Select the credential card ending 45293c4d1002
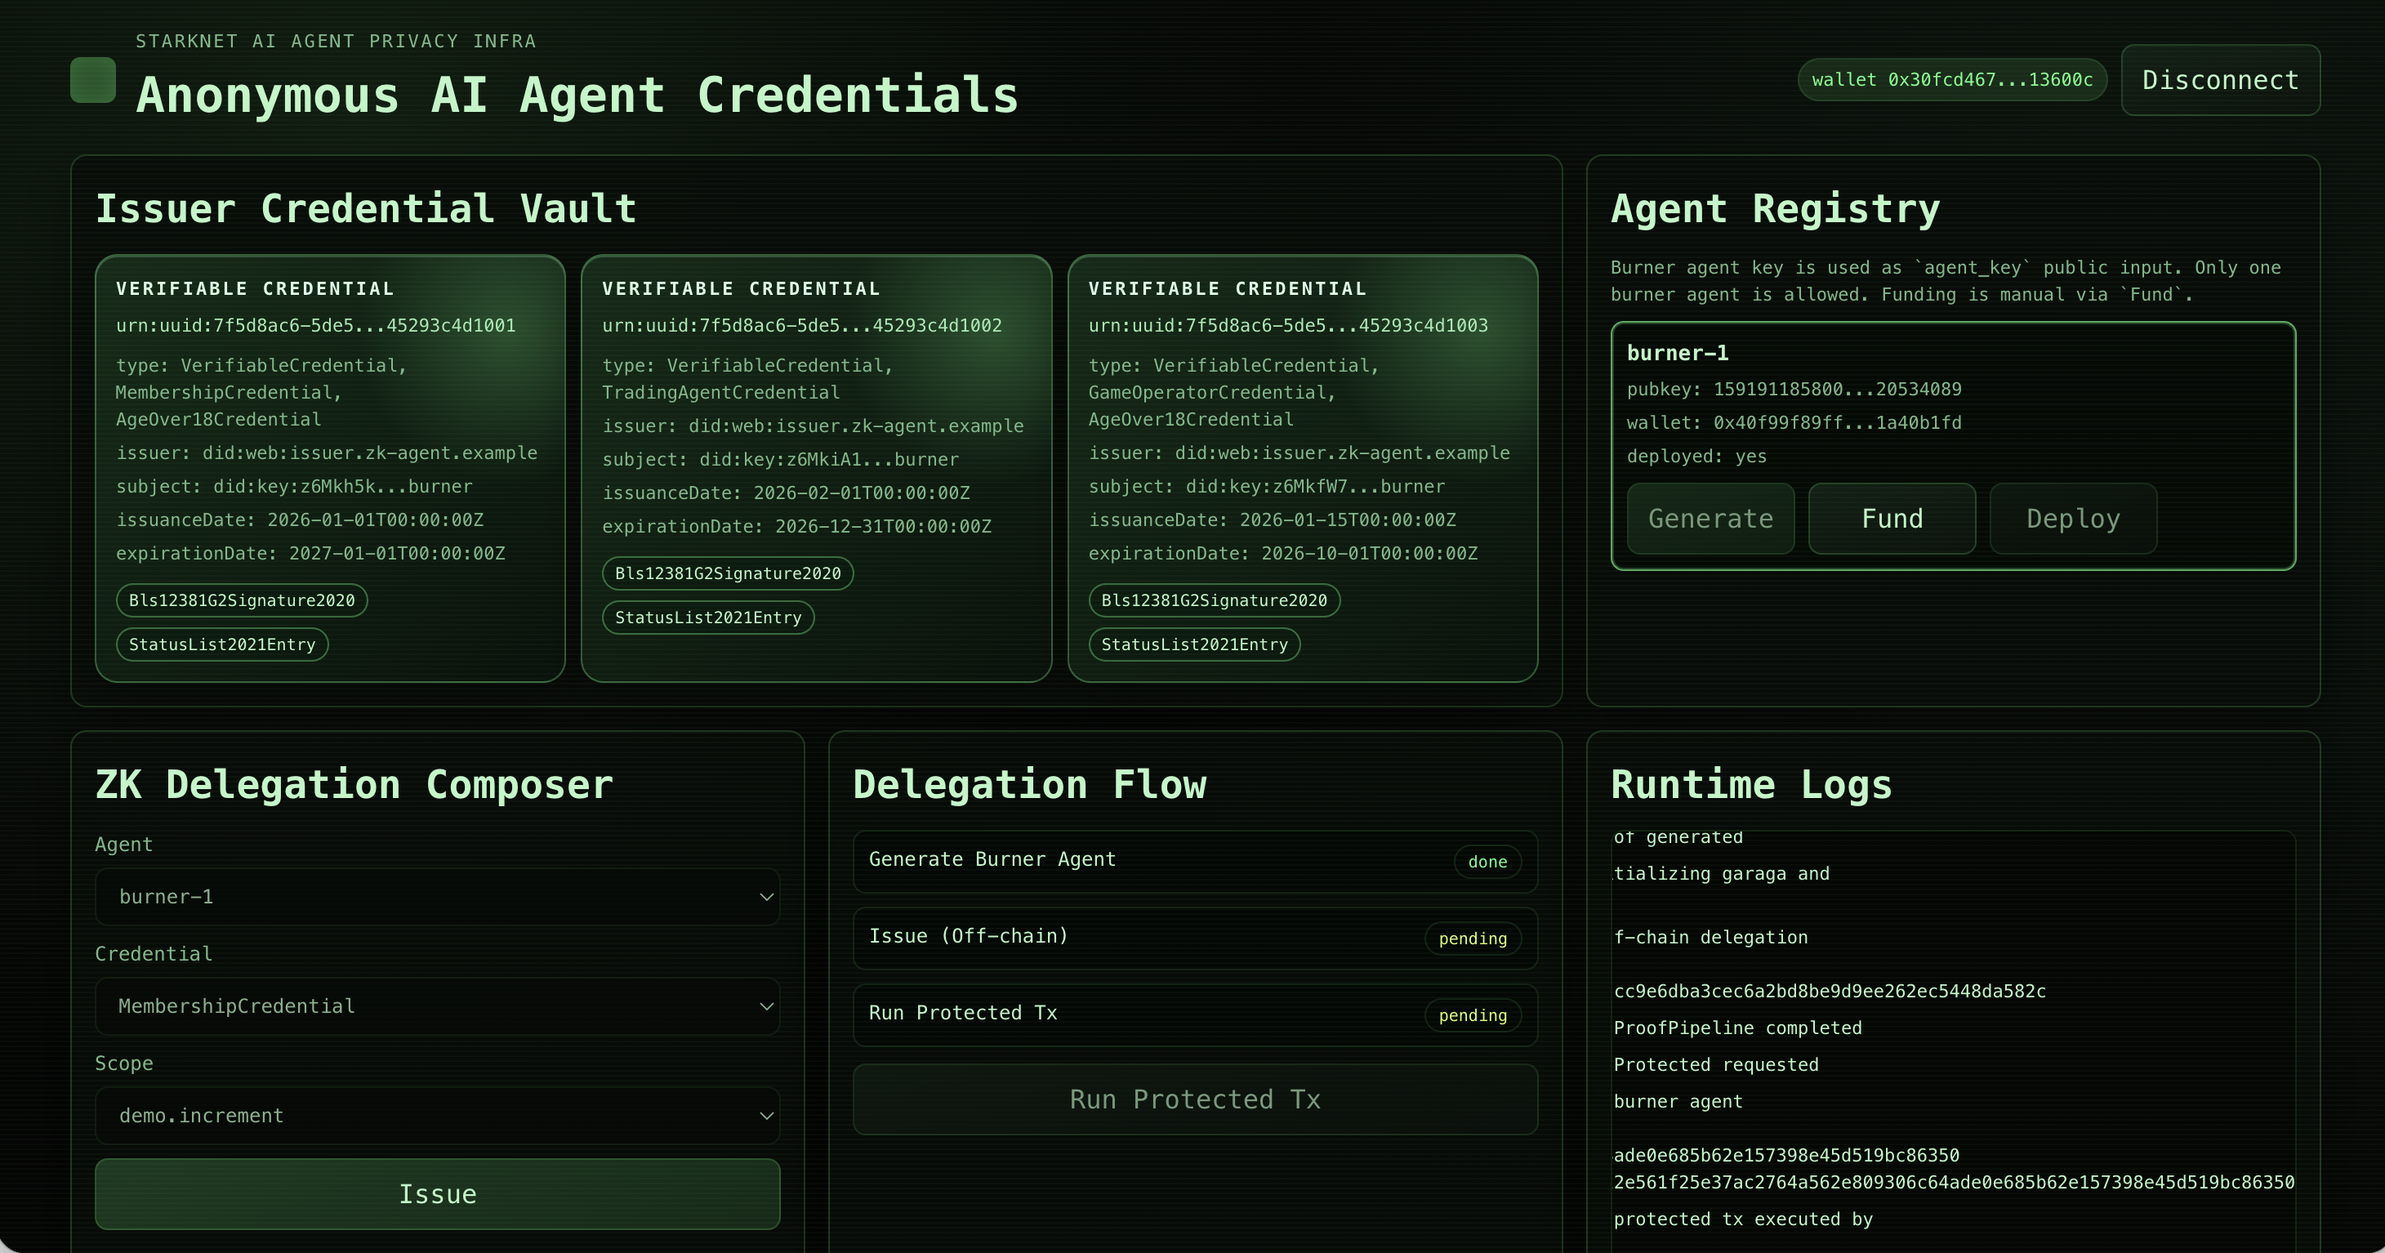The image size is (2385, 1253). (x=817, y=469)
